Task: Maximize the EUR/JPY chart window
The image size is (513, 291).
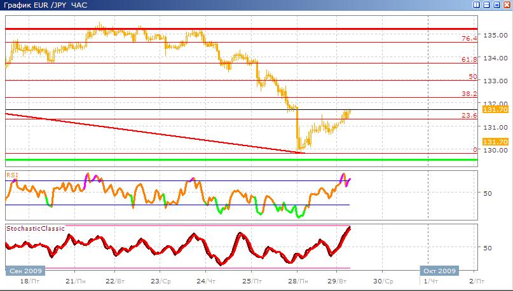Action: tap(496, 4)
